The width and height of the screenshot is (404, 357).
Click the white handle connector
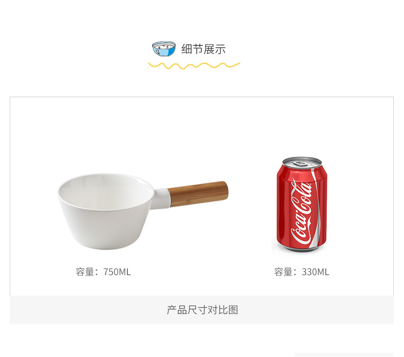pyautogui.click(x=161, y=198)
